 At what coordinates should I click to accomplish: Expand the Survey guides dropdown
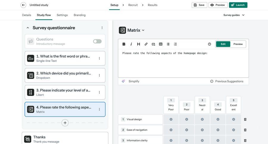click(234, 15)
